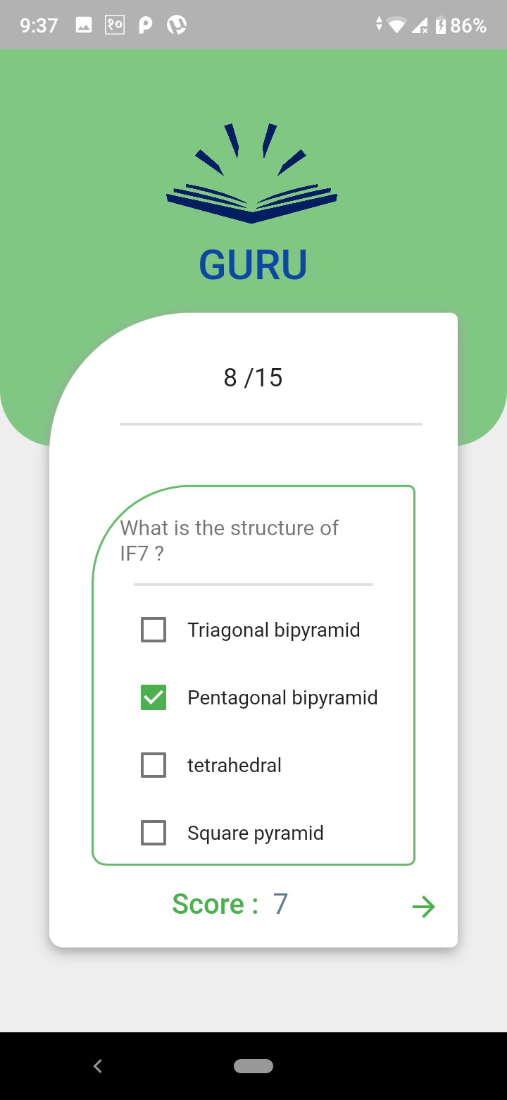Click the GURU book logo

pos(252,173)
